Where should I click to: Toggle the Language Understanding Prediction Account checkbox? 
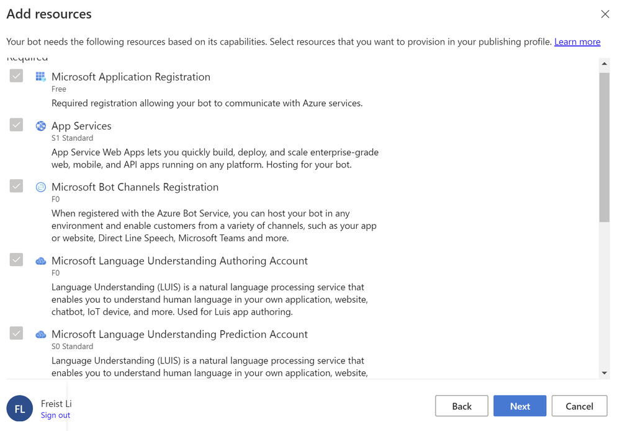pos(17,333)
